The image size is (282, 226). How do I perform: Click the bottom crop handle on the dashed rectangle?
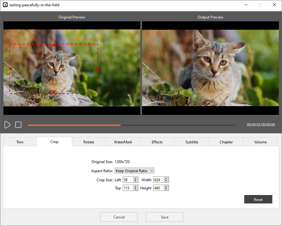tap(54, 93)
